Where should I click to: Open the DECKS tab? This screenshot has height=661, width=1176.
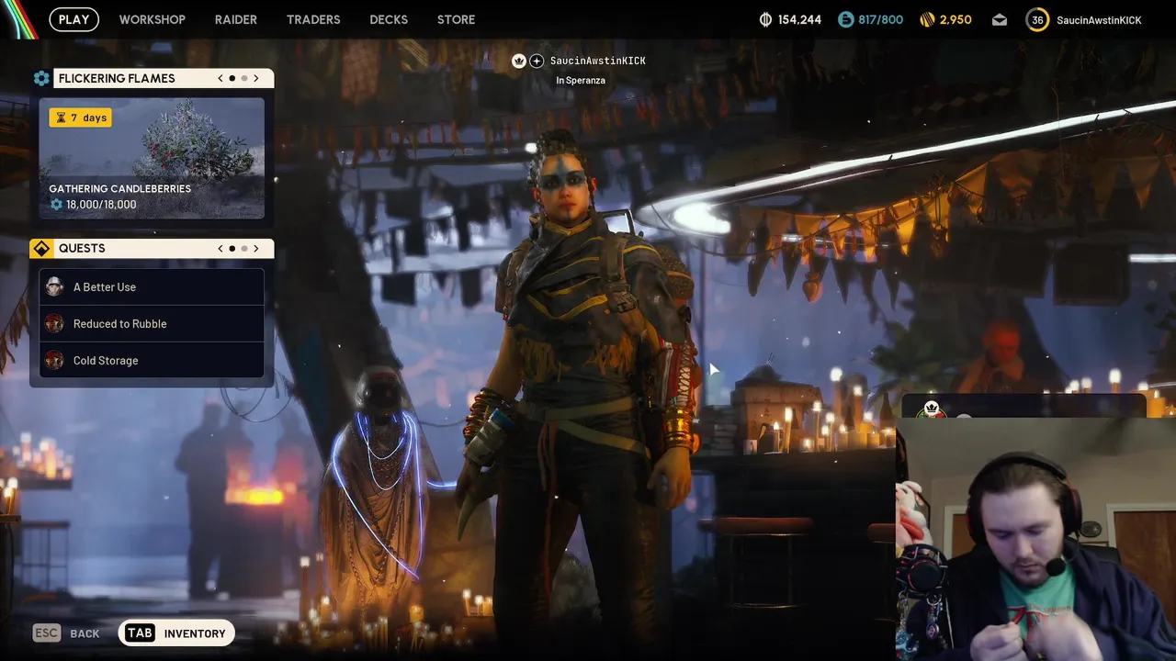pyautogui.click(x=389, y=19)
